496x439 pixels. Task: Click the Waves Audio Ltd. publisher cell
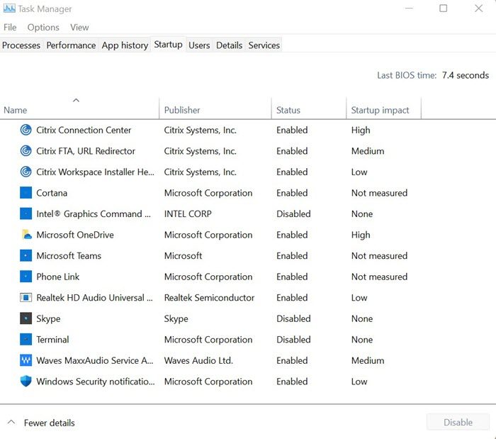pos(198,360)
